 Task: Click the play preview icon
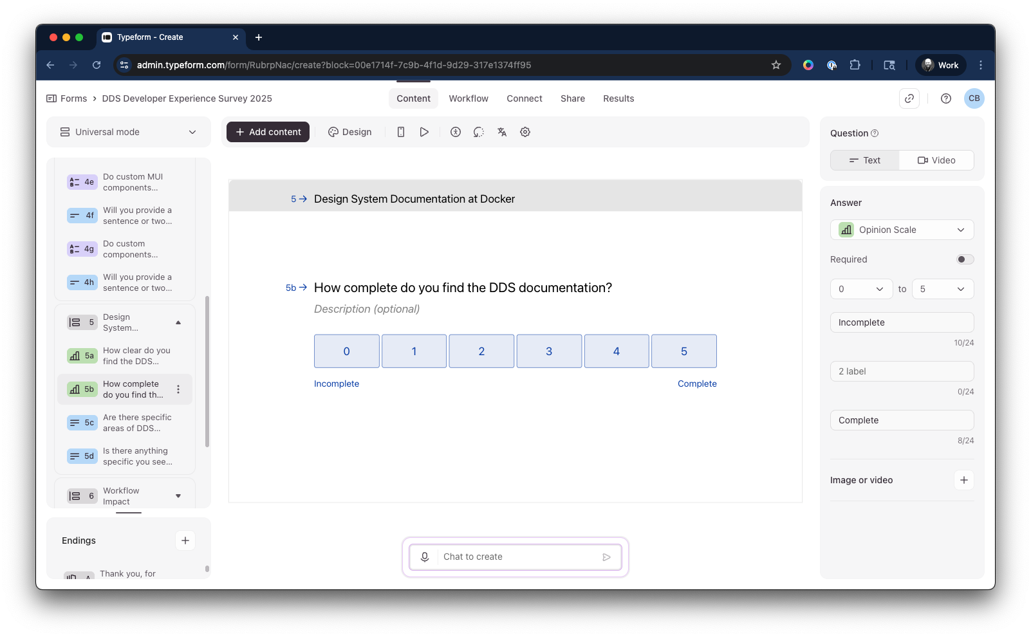pyautogui.click(x=424, y=132)
